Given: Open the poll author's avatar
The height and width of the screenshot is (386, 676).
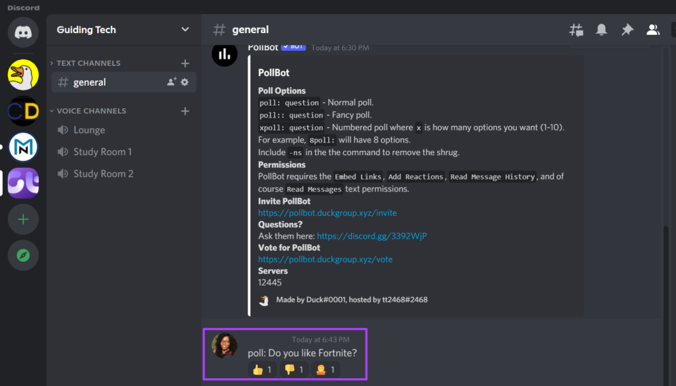Looking at the screenshot, I should (224, 346).
